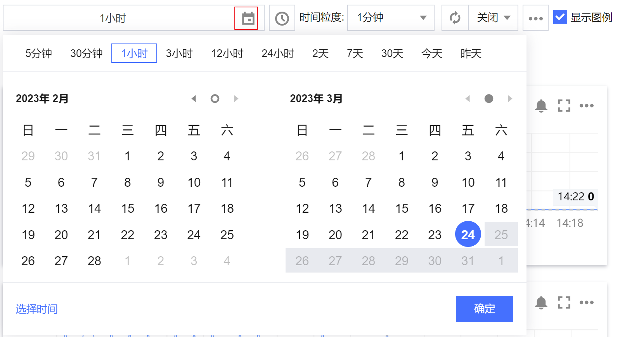Pick February 16 in the calendar
The height and width of the screenshot is (337, 620).
coord(161,208)
